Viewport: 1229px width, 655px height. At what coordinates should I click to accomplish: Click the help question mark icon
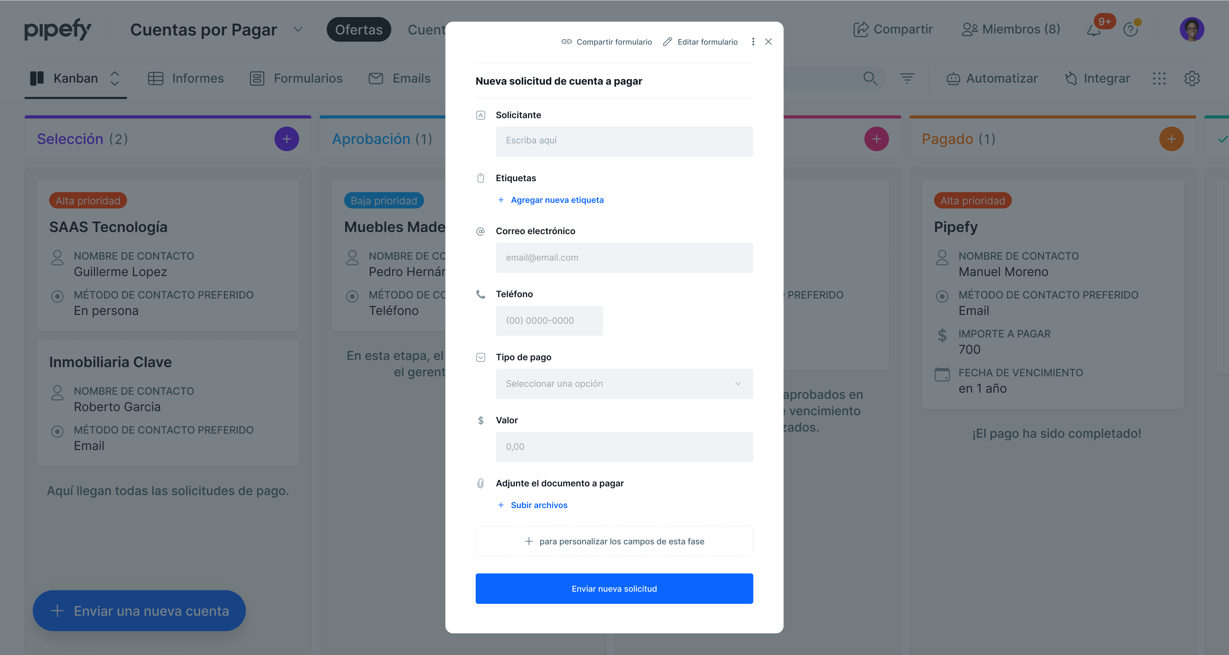(x=1130, y=30)
